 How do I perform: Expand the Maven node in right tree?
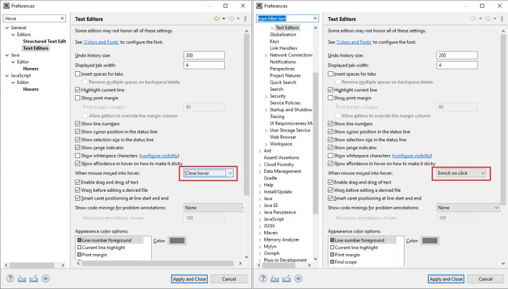[260, 233]
